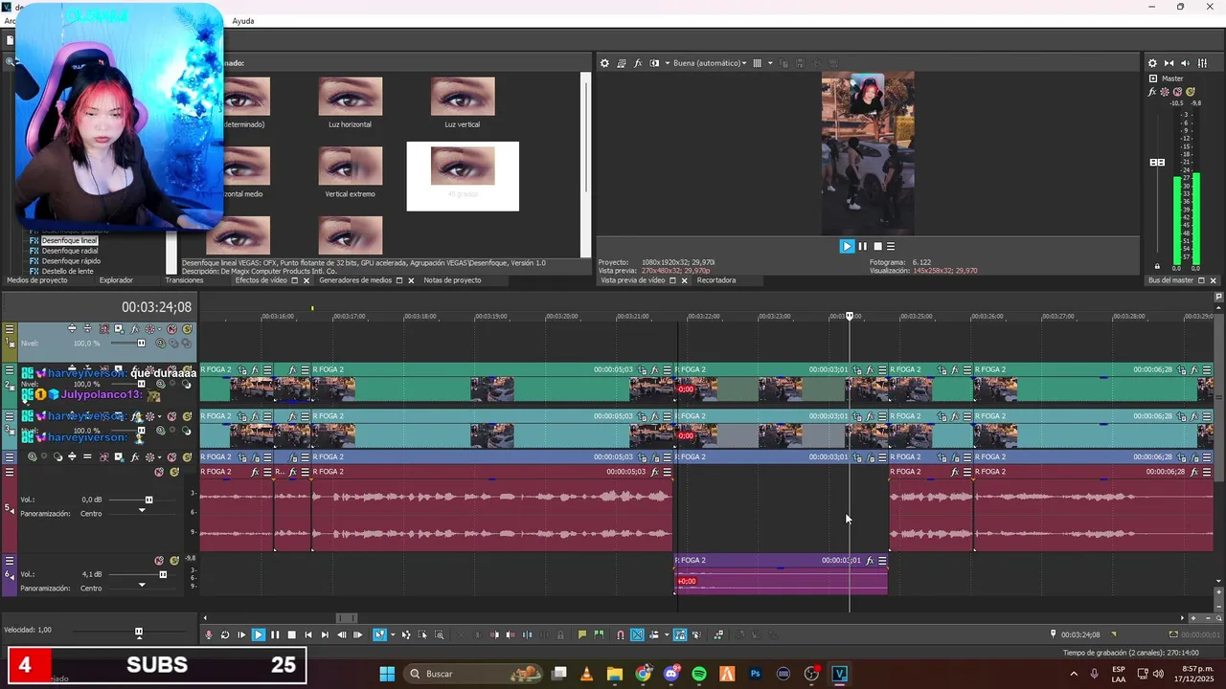
Task: Open video output FX in preview
Action: pos(638,63)
